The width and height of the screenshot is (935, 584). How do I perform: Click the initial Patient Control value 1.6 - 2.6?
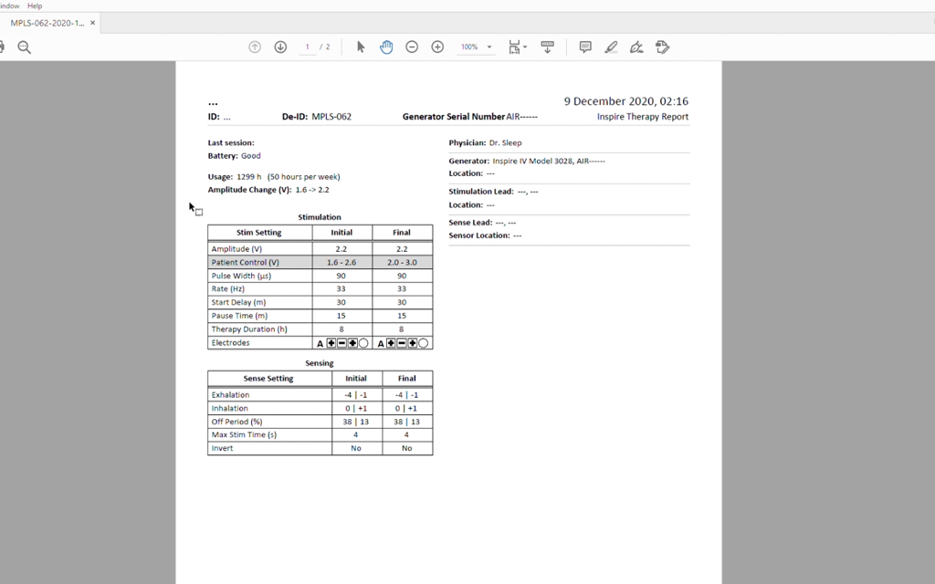[x=341, y=262]
